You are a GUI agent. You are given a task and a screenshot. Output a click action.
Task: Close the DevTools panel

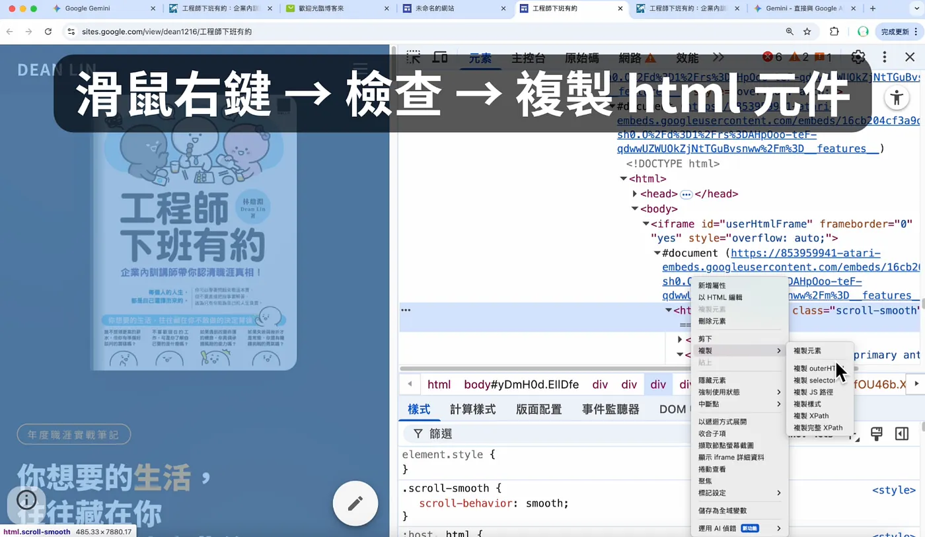pyautogui.click(x=910, y=57)
